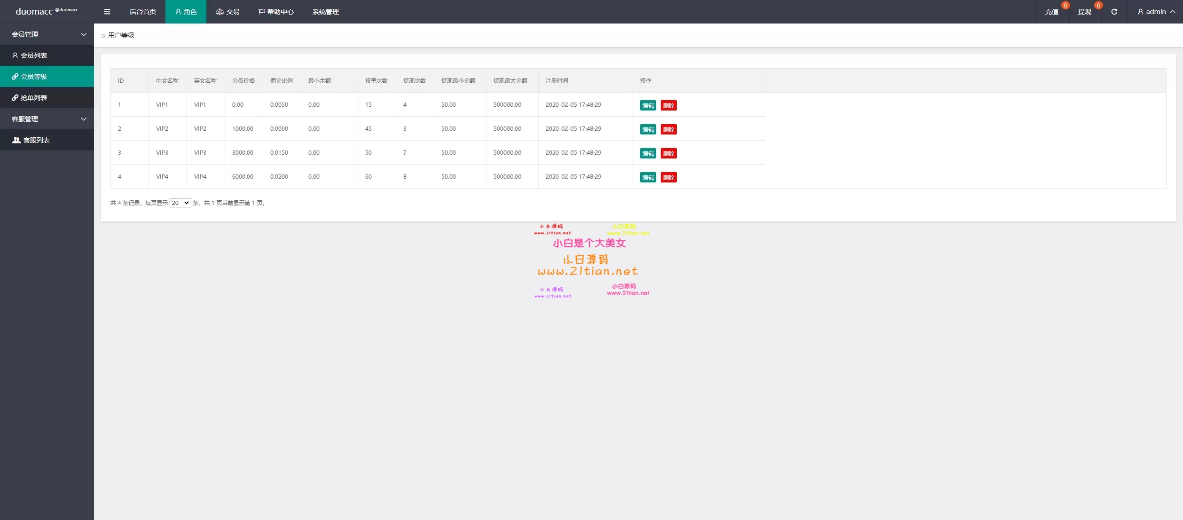Click the refresh icon in top bar

[1114, 12]
